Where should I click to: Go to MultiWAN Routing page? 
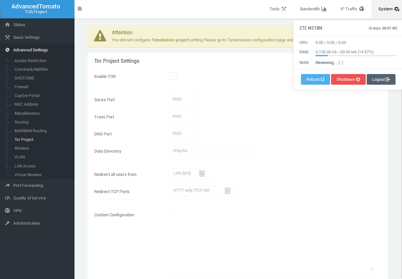tap(30, 131)
